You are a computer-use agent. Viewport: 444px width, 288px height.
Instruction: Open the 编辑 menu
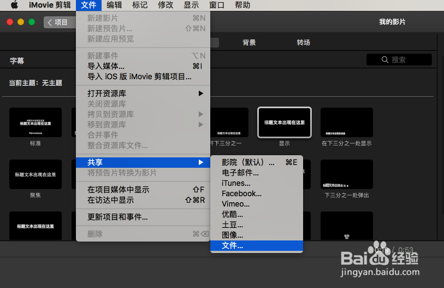[x=114, y=5]
